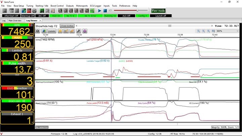Click the refresh arrows icon in log viewer toolbar

coord(38,31)
